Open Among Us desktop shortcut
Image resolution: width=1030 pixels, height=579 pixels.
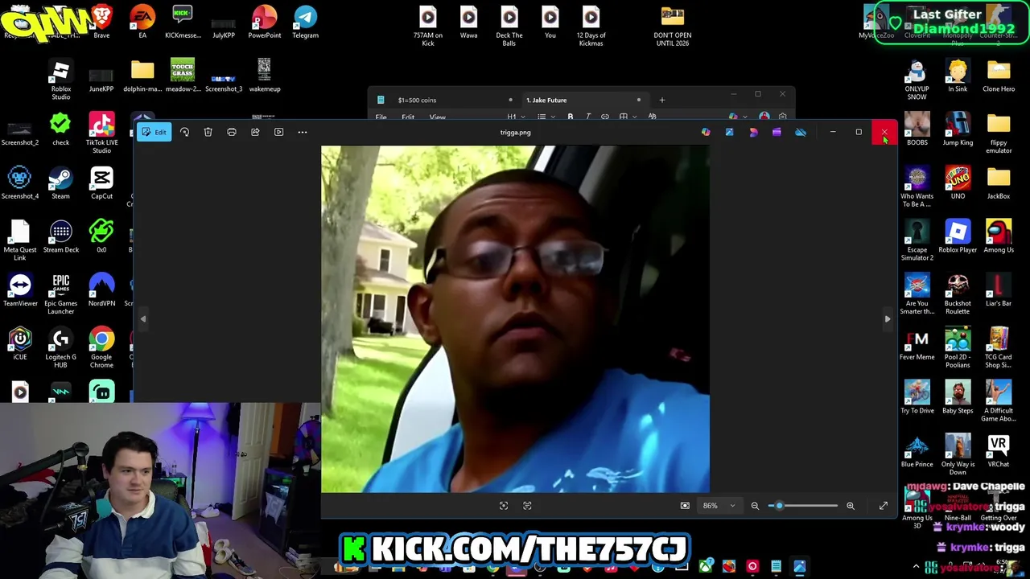pos(999,236)
